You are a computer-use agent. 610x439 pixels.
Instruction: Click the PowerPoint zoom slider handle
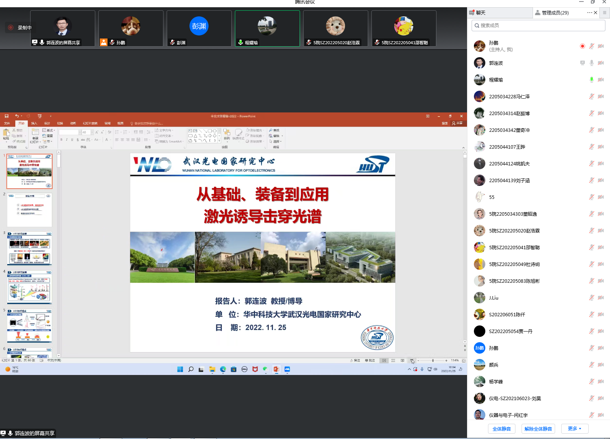point(433,360)
